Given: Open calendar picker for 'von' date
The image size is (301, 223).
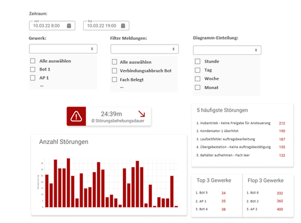Looking at the screenshot, I should [x=69, y=26].
